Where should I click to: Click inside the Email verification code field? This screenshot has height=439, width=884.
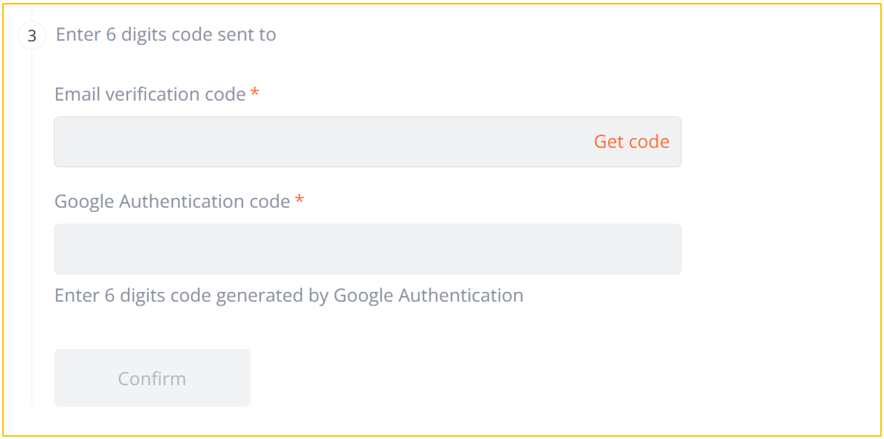[x=299, y=141]
